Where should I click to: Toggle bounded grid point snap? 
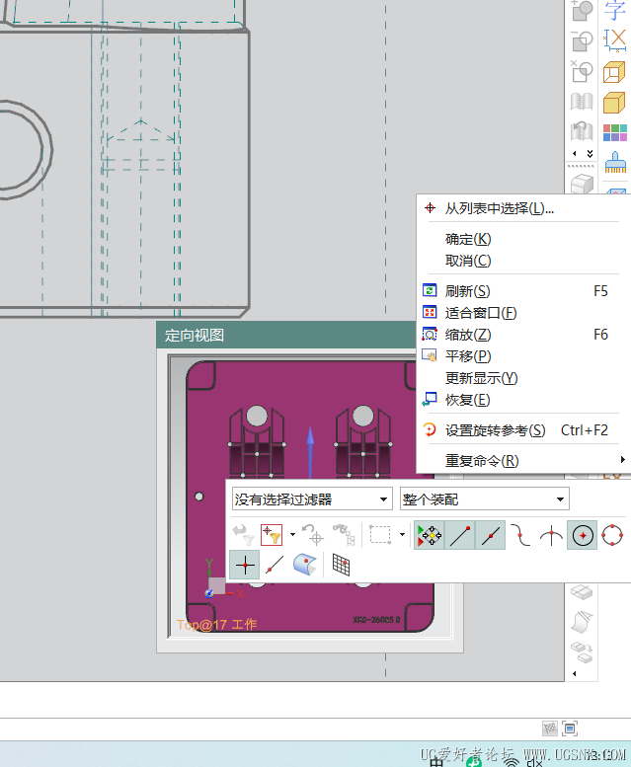click(341, 565)
